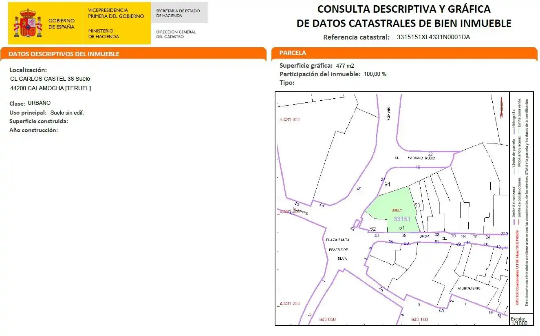
Task: Click street number 53 on map
Action: pyautogui.click(x=406, y=243)
